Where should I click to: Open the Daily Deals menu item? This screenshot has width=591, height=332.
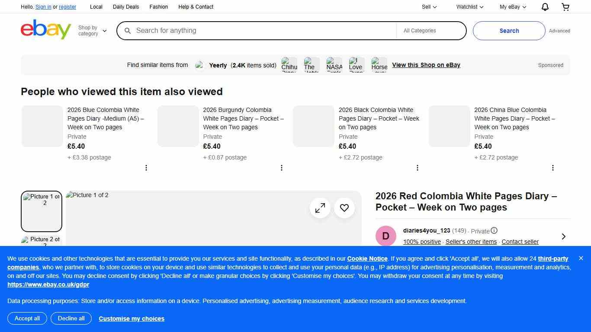coord(126,7)
